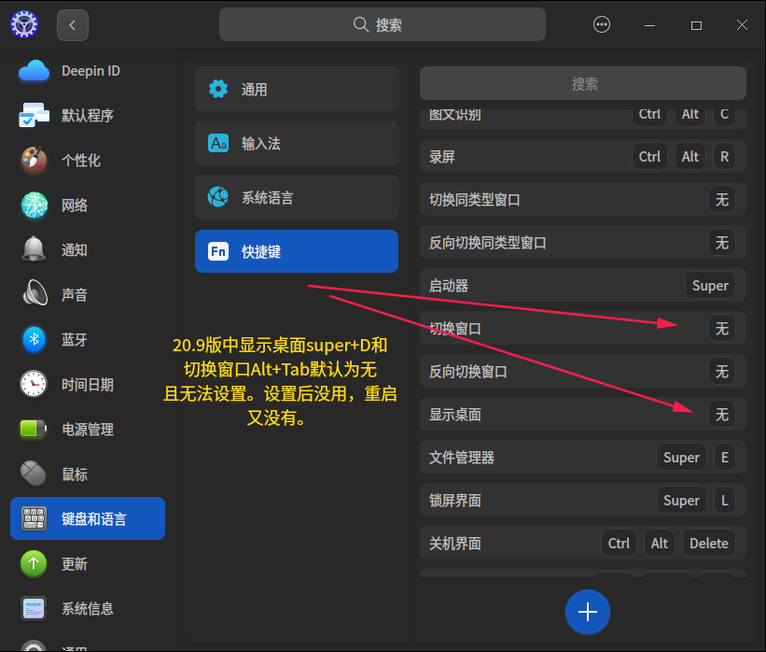Edit the 录屏 shortcut Ctrl key
Screen dimensions: 766x652
pyautogui.click(x=649, y=157)
